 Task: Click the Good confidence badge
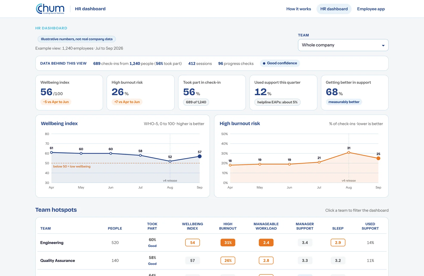tap(280, 63)
